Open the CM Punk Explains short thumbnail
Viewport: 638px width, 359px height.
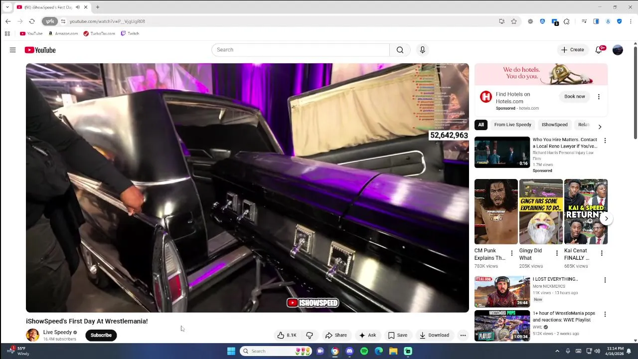point(496,212)
